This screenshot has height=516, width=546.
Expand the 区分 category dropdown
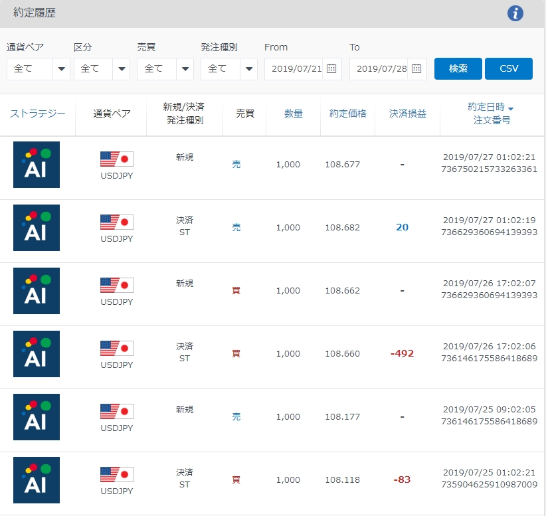[x=102, y=68]
